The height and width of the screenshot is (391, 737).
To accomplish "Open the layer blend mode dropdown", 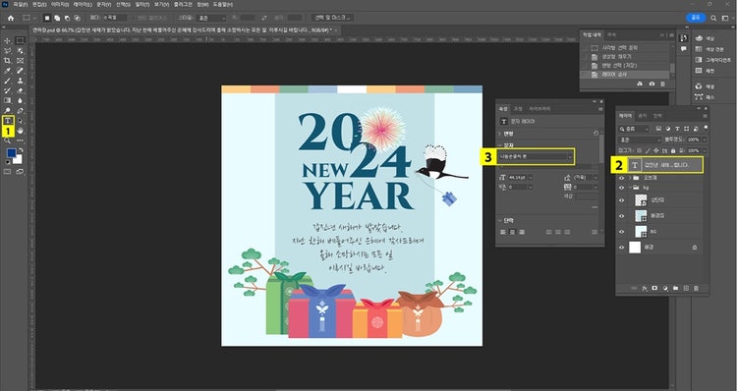I will [640, 140].
